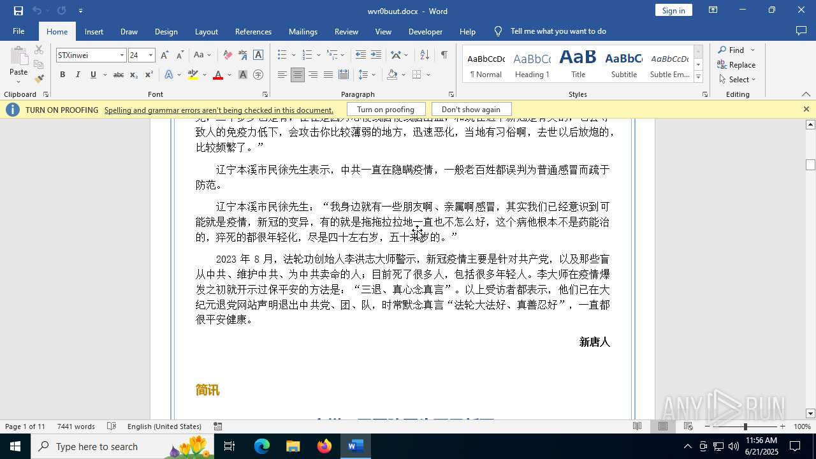Open font name dropdown STXinwei
Image resolution: width=816 pixels, height=459 pixels.
122,55
